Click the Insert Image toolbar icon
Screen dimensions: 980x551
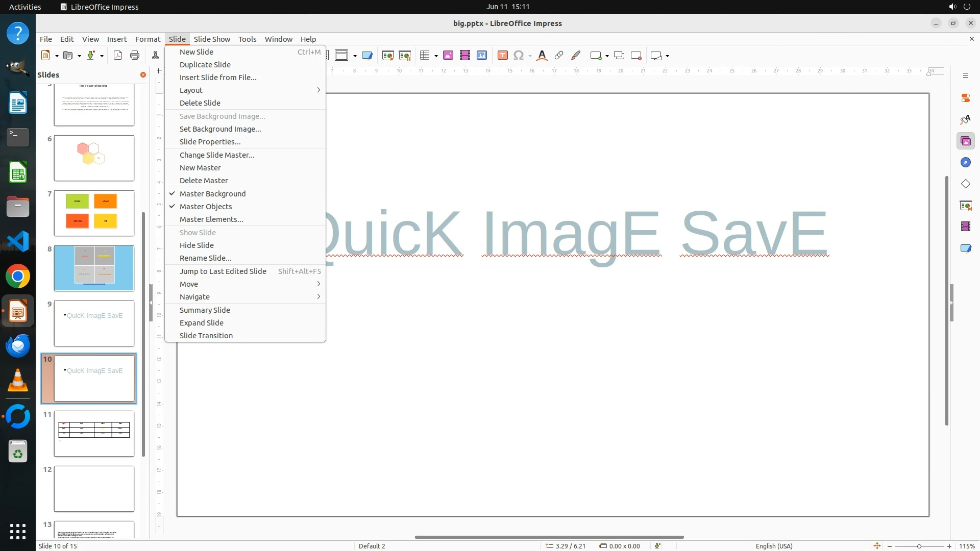(448, 56)
